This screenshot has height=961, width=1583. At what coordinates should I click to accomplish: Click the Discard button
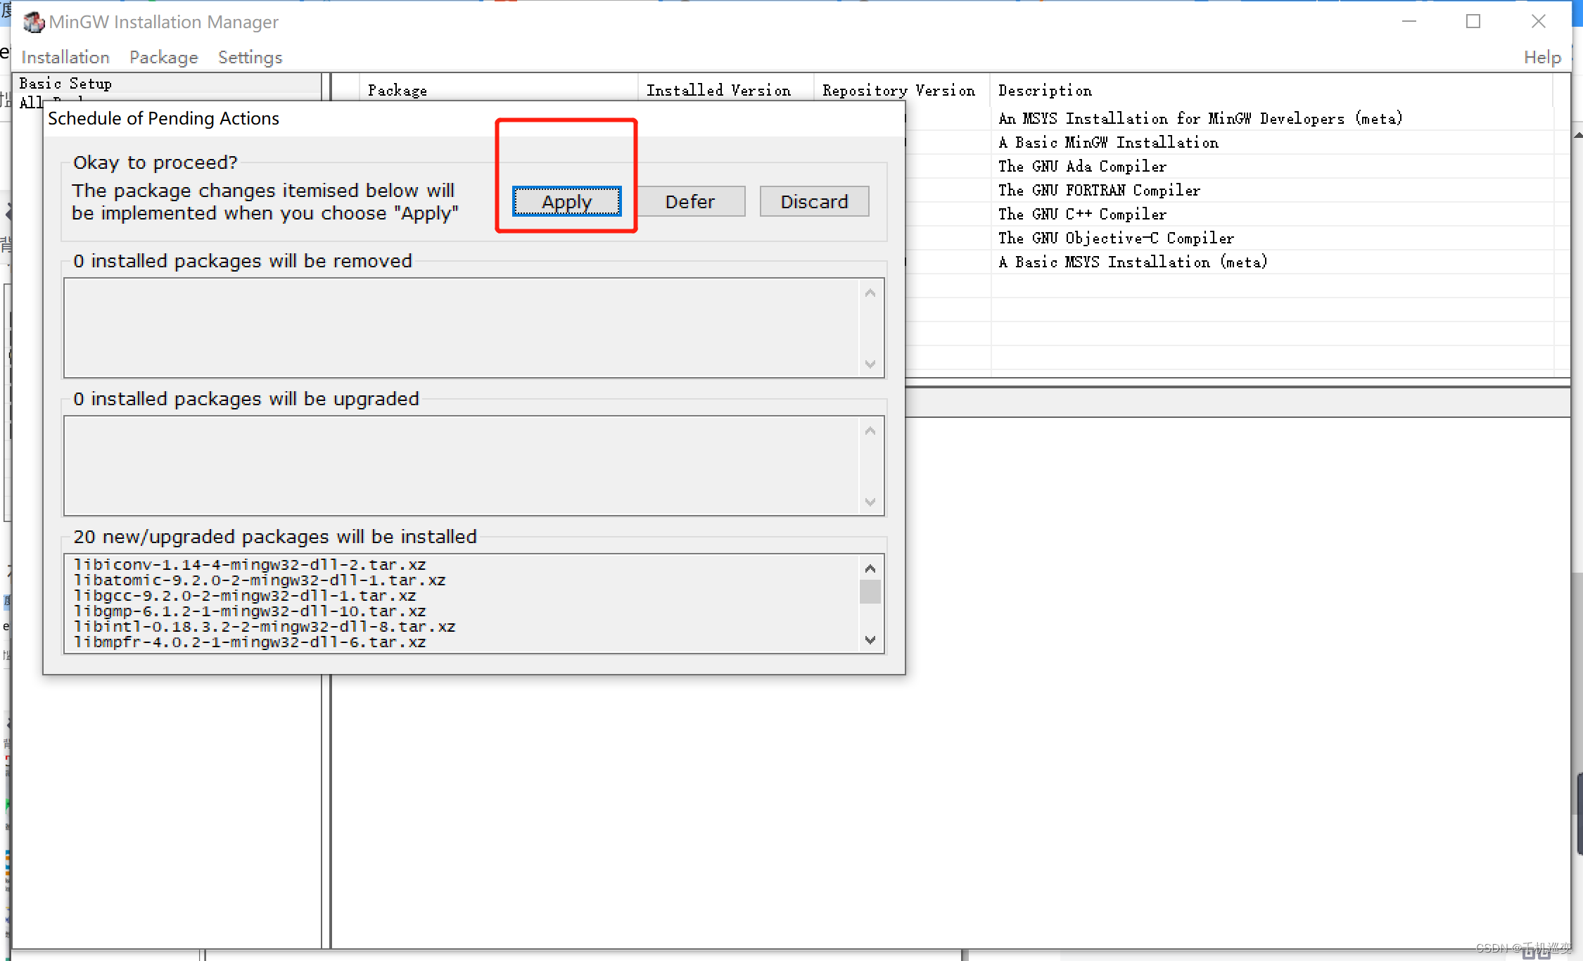click(814, 201)
